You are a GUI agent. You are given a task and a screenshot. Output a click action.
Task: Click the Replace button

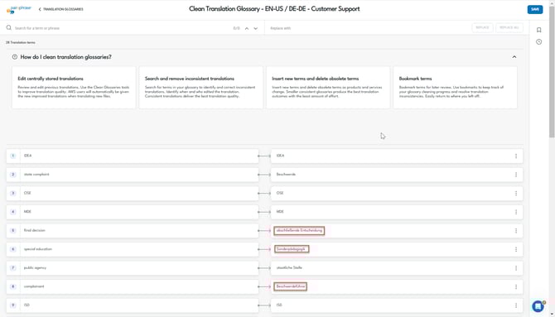coord(482,27)
